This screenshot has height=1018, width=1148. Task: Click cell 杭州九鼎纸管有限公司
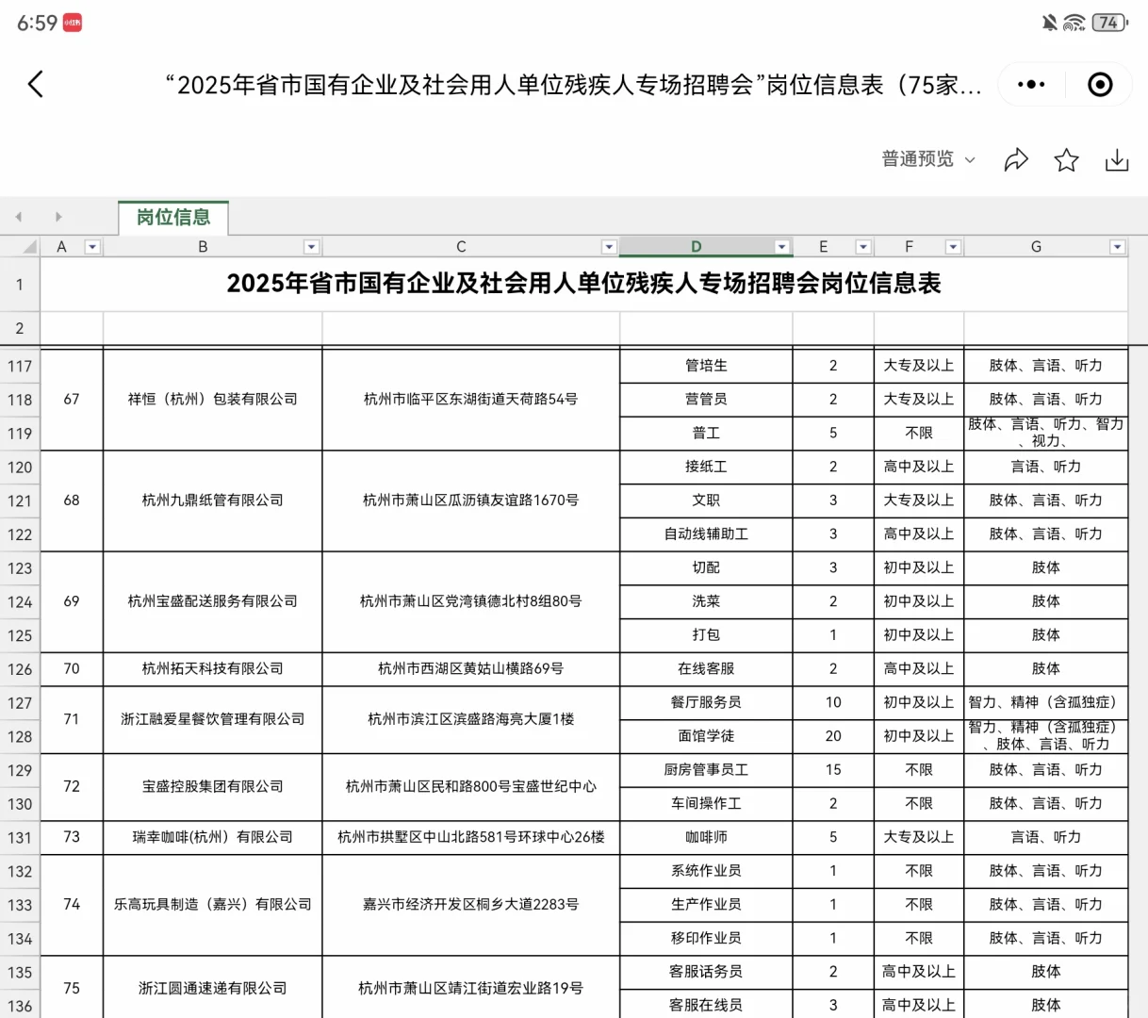click(x=213, y=501)
